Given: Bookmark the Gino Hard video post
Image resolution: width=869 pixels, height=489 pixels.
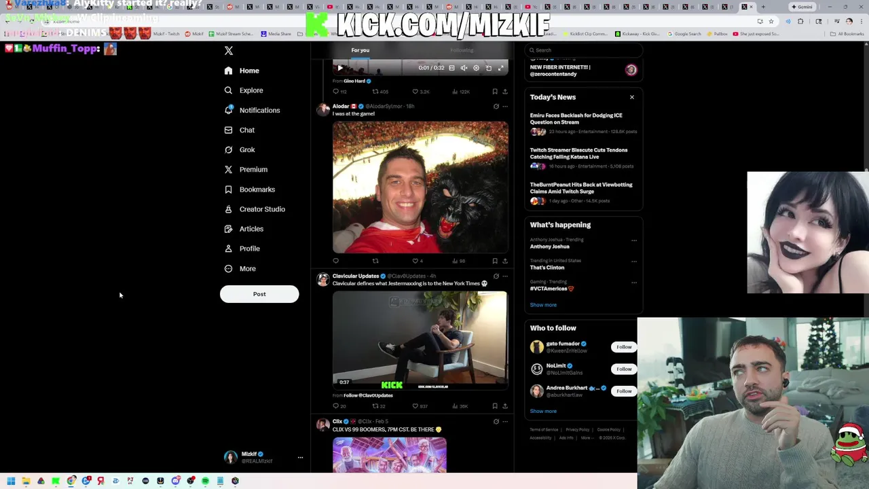Looking at the screenshot, I should (x=495, y=92).
